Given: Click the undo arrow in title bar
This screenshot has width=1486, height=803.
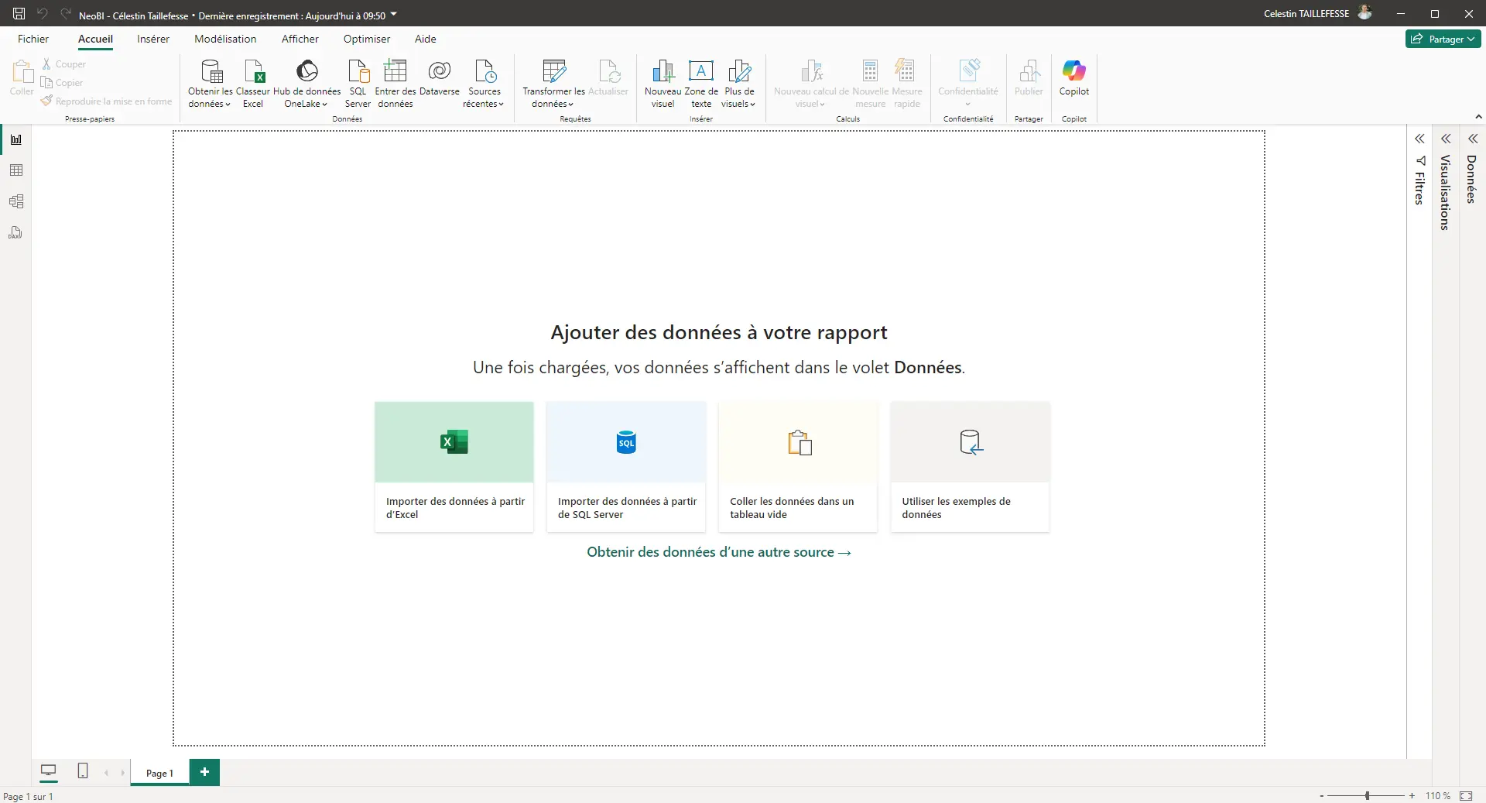Looking at the screenshot, I should click(43, 14).
